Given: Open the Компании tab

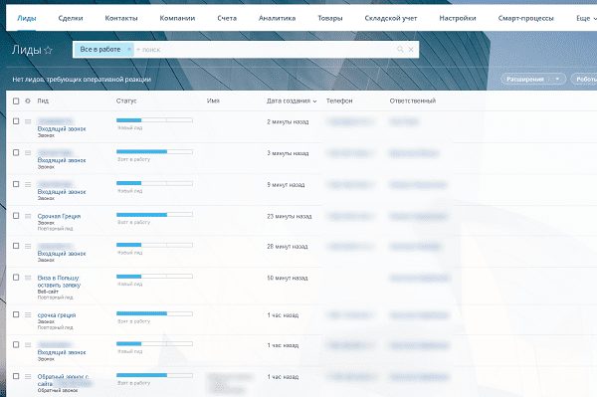Looking at the screenshot, I should (177, 18).
